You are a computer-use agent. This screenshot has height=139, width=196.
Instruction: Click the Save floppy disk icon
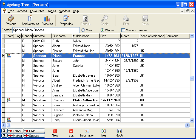tap(145, 20)
